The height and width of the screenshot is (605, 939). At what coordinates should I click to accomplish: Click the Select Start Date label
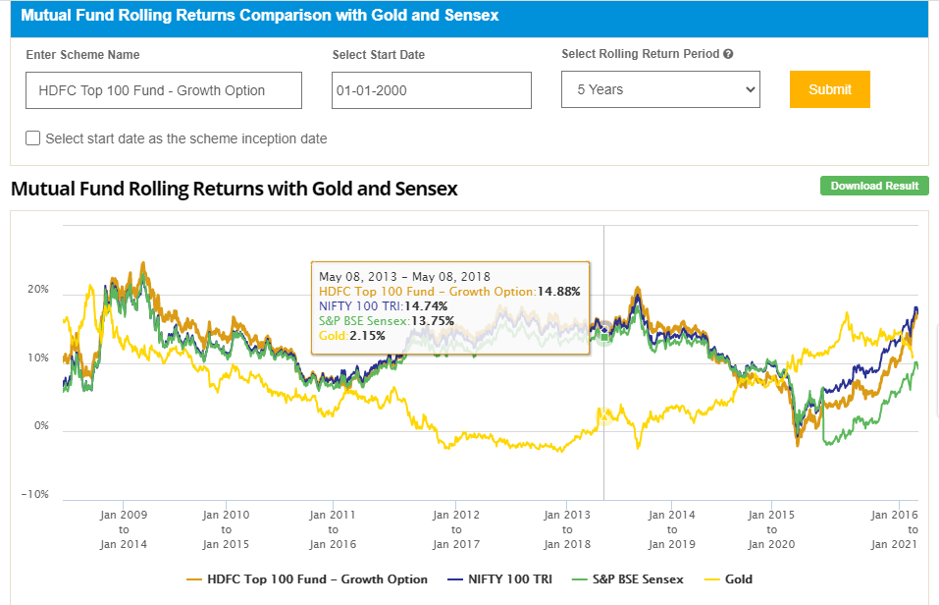pos(379,55)
